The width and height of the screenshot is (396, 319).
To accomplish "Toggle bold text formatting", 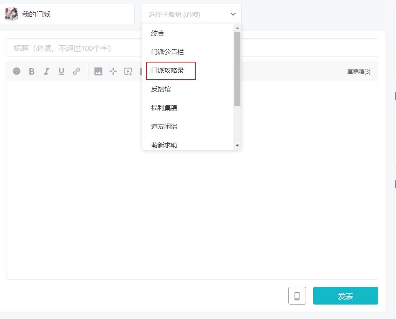I will pos(32,71).
